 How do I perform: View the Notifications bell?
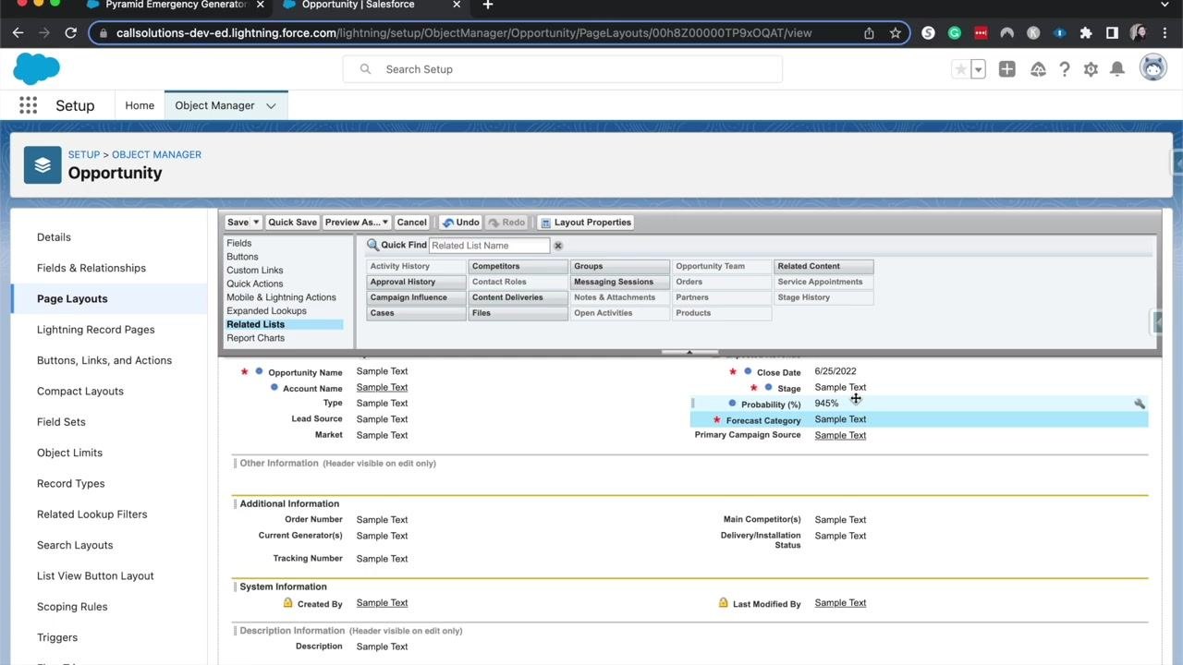pos(1117,69)
